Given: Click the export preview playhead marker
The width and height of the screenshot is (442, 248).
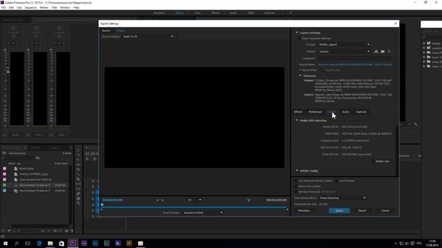Looking at the screenshot, I should (102, 205).
